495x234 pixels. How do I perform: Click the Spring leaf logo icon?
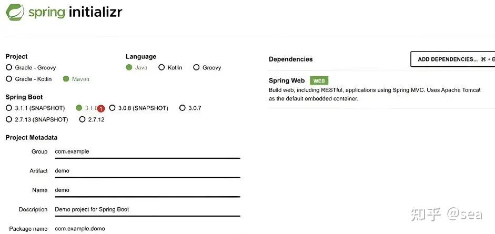15,12
